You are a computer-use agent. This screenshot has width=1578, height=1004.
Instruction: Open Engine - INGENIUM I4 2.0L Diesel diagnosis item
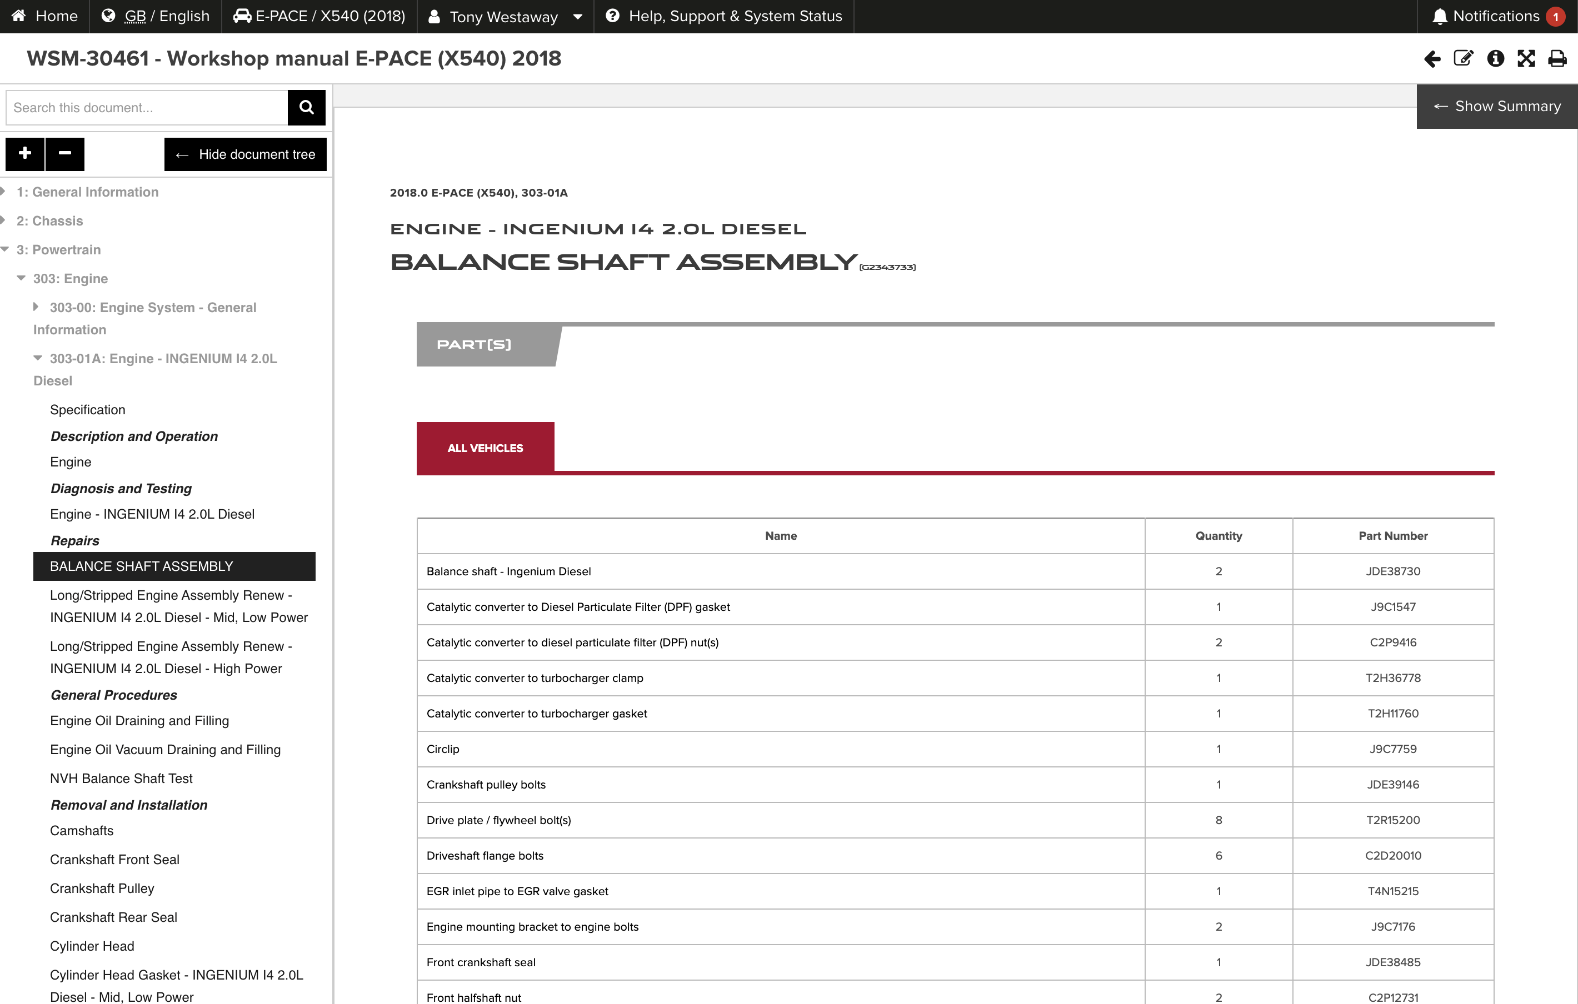coord(152,515)
